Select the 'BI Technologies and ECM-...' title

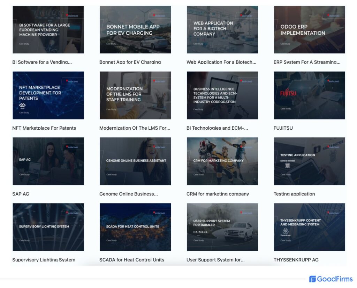[x=217, y=128]
